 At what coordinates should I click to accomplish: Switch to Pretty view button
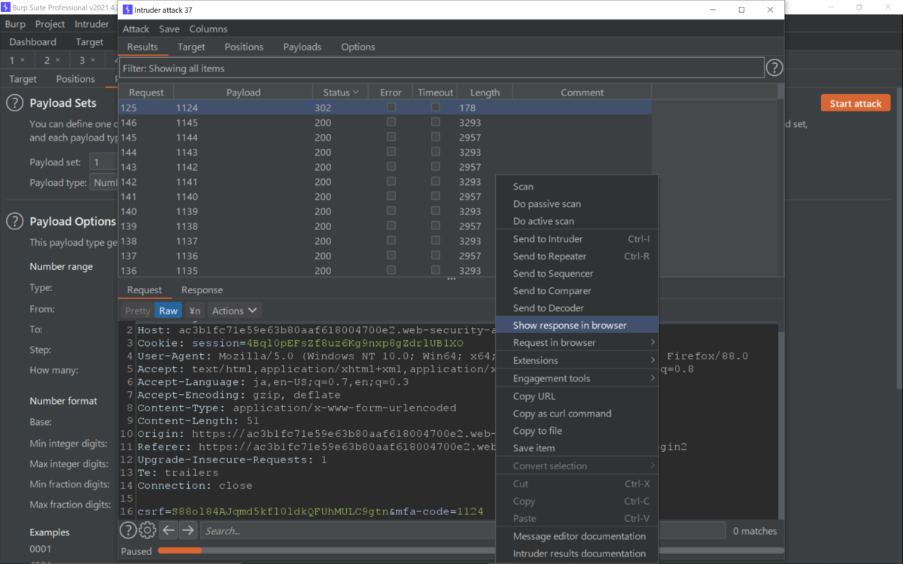tap(138, 311)
